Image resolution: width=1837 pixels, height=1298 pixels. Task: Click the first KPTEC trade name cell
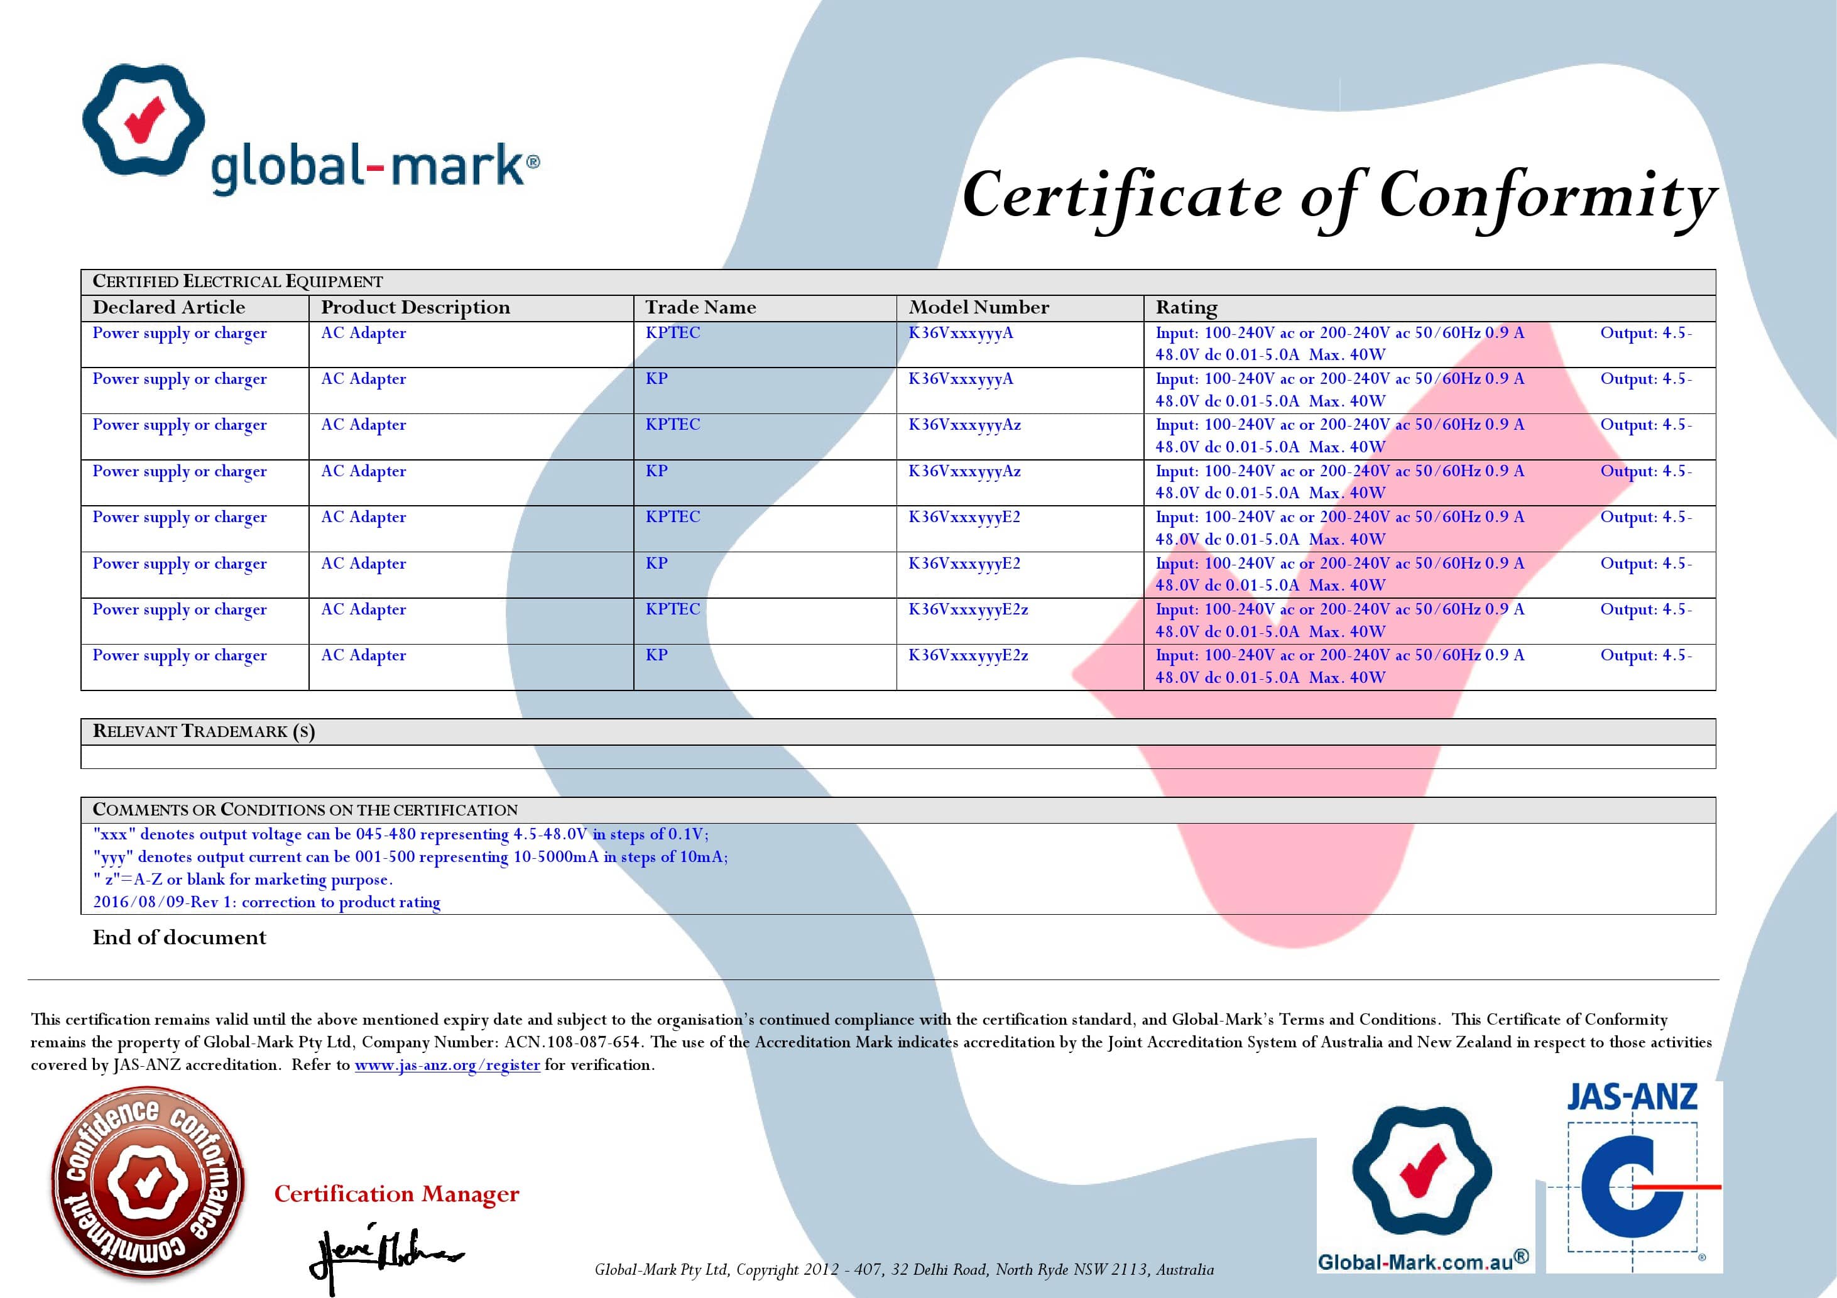coord(672,333)
